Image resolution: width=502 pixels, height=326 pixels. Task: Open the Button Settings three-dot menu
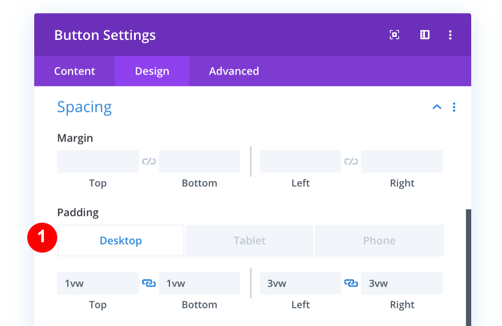[x=450, y=35]
